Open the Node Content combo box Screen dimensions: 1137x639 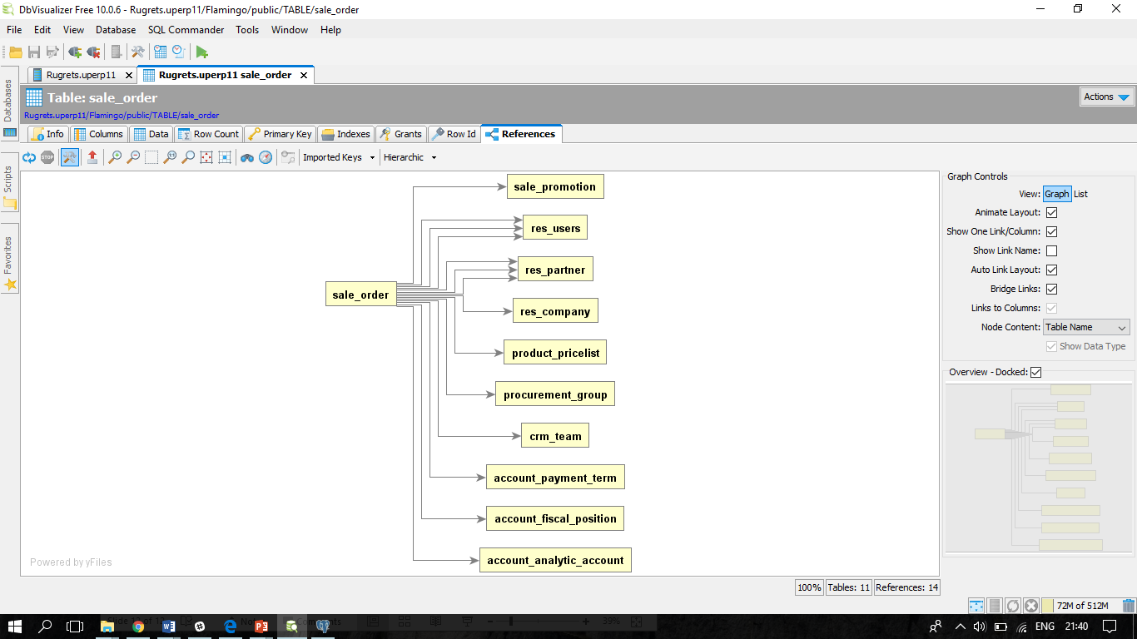[x=1086, y=328]
